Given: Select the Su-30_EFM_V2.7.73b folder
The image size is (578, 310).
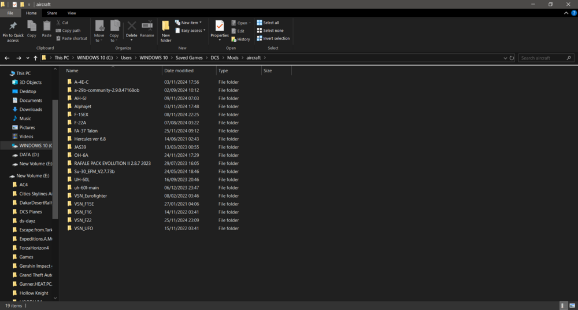Looking at the screenshot, I should click(x=94, y=171).
